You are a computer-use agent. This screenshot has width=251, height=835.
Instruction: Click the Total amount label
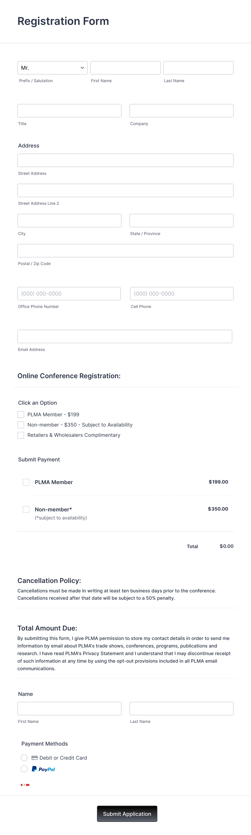tap(192, 546)
